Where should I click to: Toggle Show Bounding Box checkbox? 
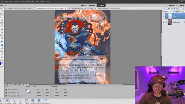[6, 93]
